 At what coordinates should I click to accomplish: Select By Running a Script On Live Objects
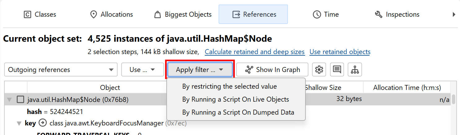coord(235,99)
